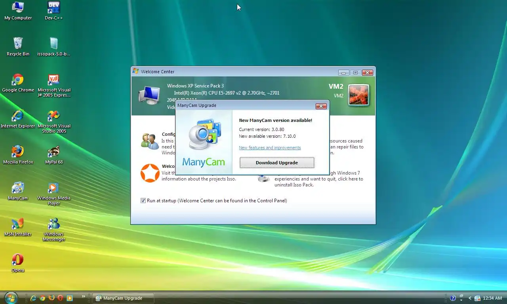Image resolution: width=507 pixels, height=304 pixels.
Task: Click the 12:34 AM taskbar clock
Action: click(492, 298)
